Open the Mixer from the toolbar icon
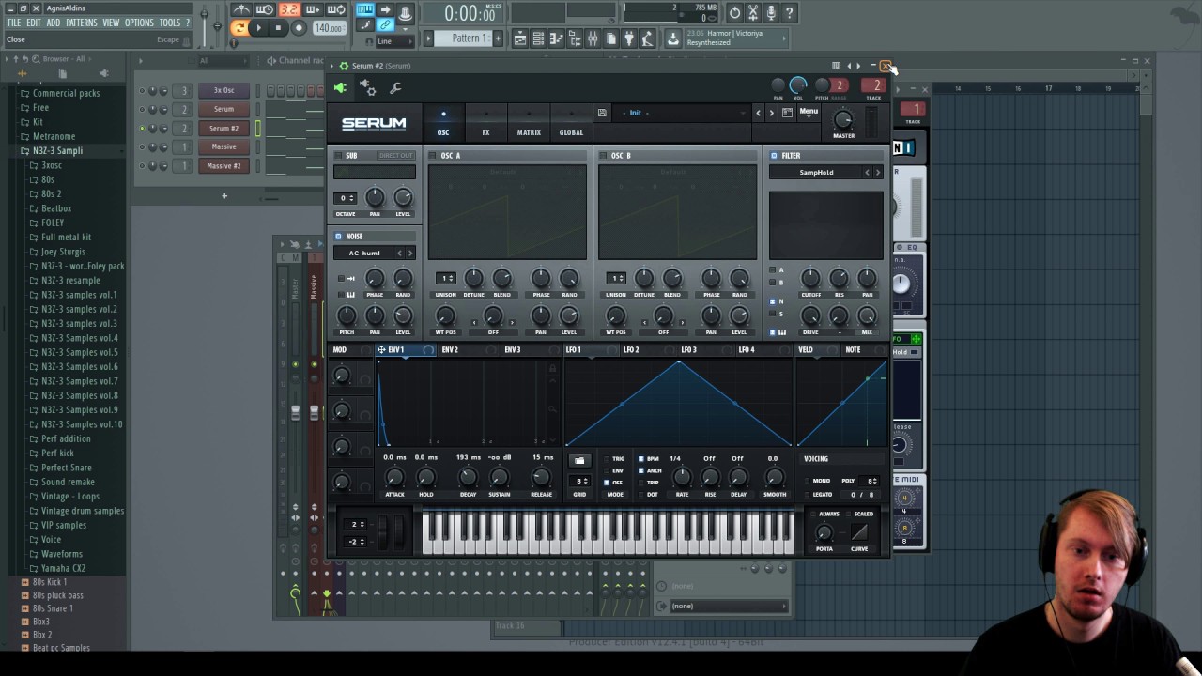Screen dimensions: 1202x676 593,38
